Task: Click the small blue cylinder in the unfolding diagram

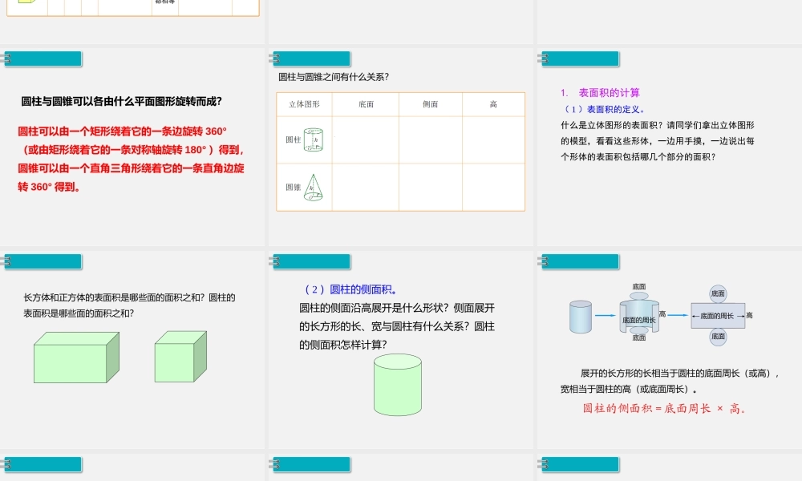Action: click(579, 316)
